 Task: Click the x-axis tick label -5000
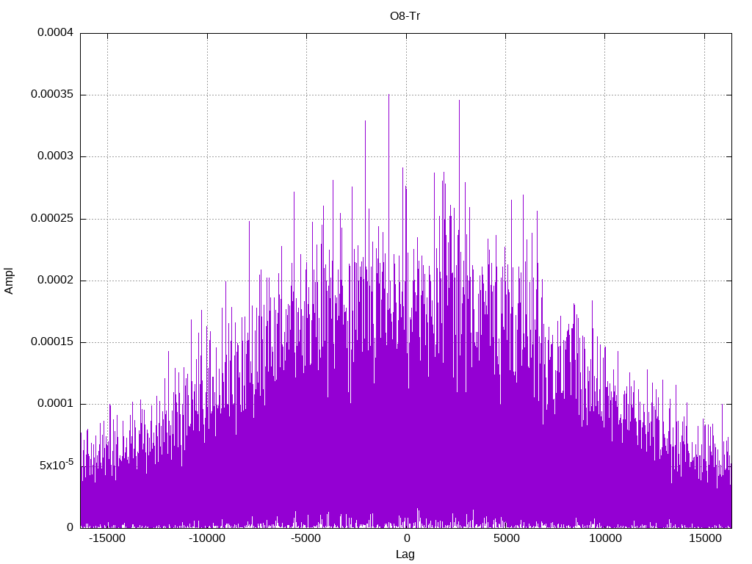click(x=306, y=538)
